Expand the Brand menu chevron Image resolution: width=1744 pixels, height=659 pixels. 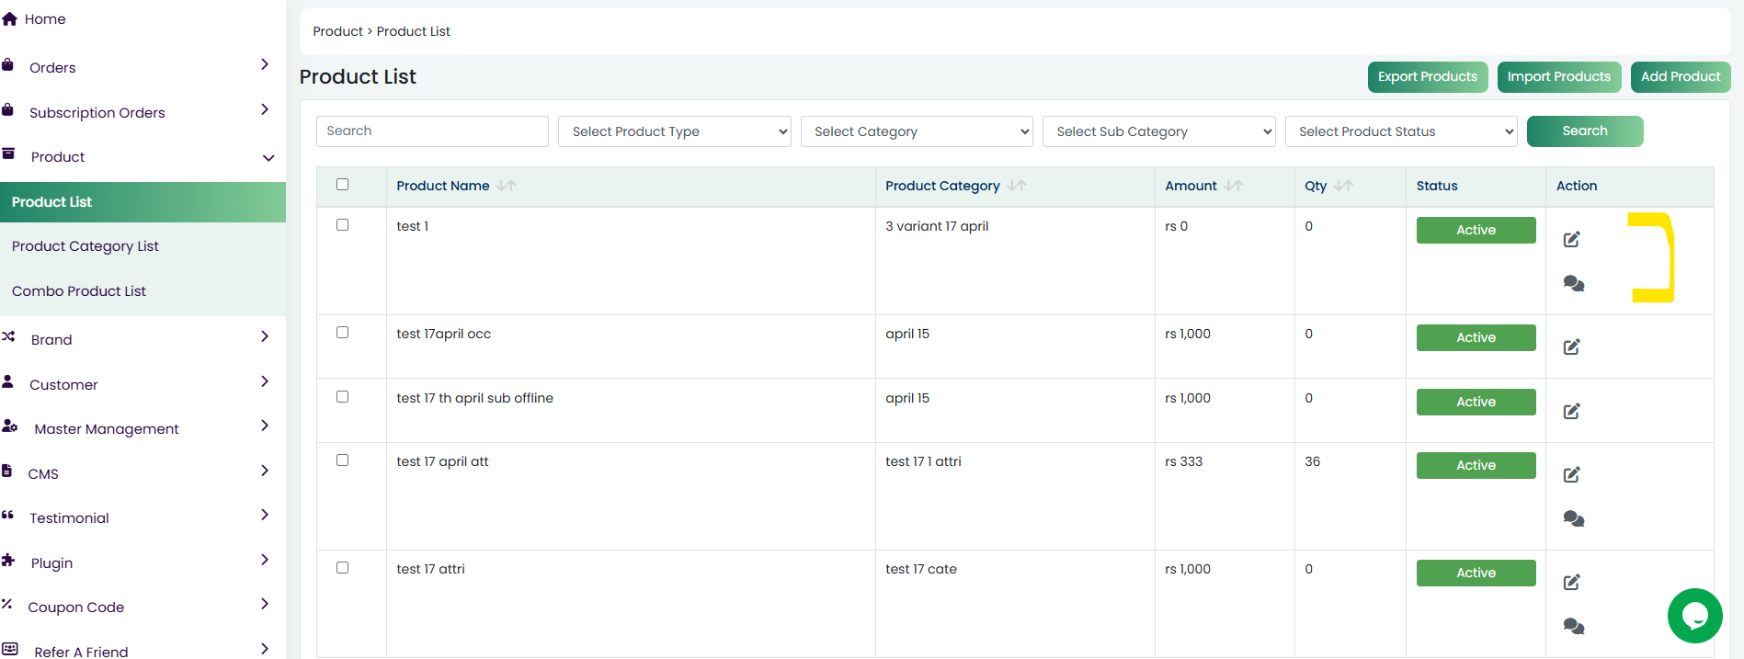pos(265,336)
